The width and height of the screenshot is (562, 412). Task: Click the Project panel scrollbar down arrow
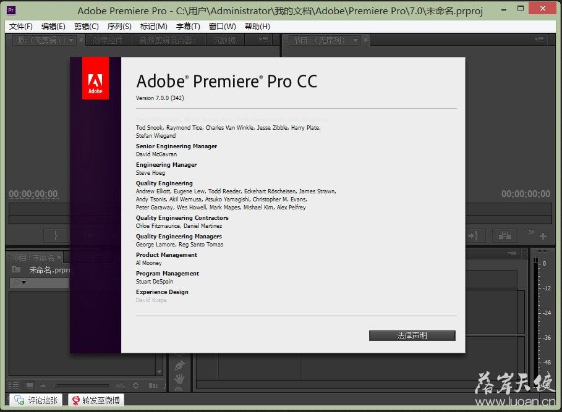[x=159, y=372]
